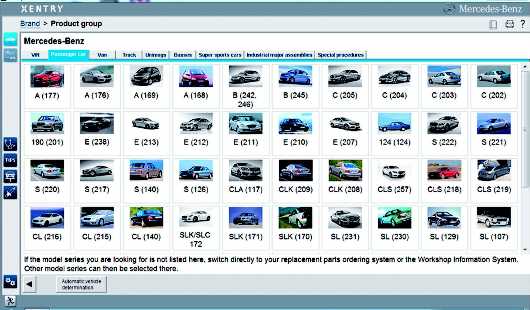
Task: Click the print icon in header
Action: click(x=510, y=24)
